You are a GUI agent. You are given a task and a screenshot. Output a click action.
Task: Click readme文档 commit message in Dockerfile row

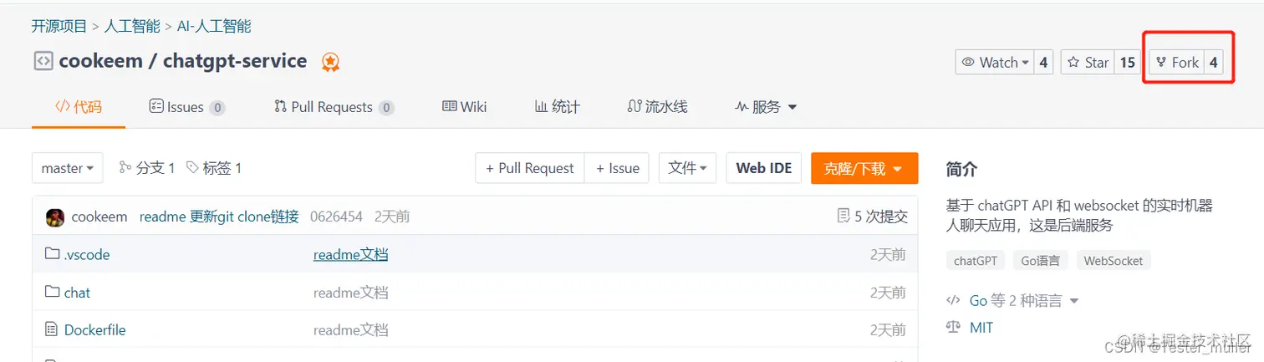click(x=350, y=329)
